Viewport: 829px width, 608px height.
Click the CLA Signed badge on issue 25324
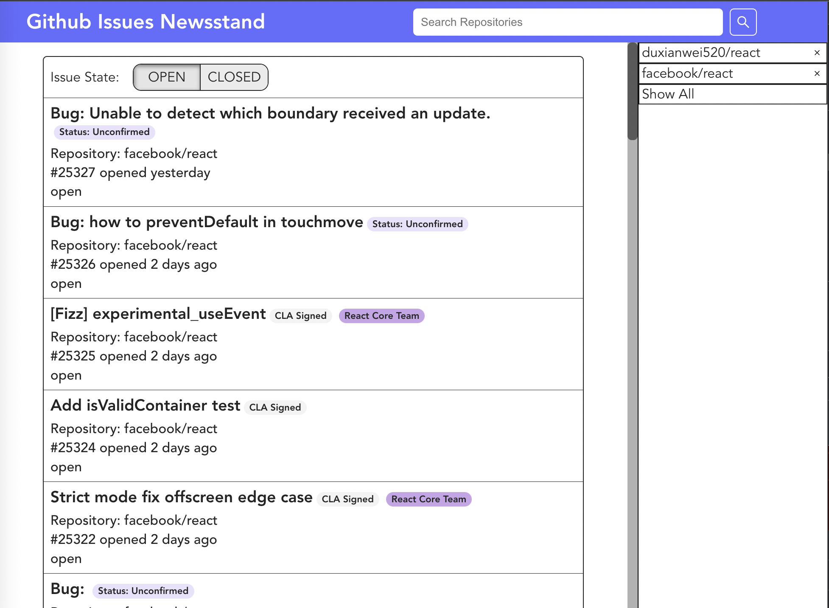[275, 407]
